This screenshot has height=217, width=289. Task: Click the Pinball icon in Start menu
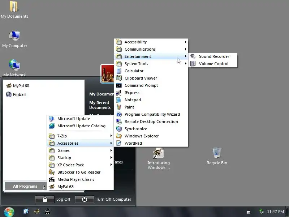pyautogui.click(x=8, y=94)
